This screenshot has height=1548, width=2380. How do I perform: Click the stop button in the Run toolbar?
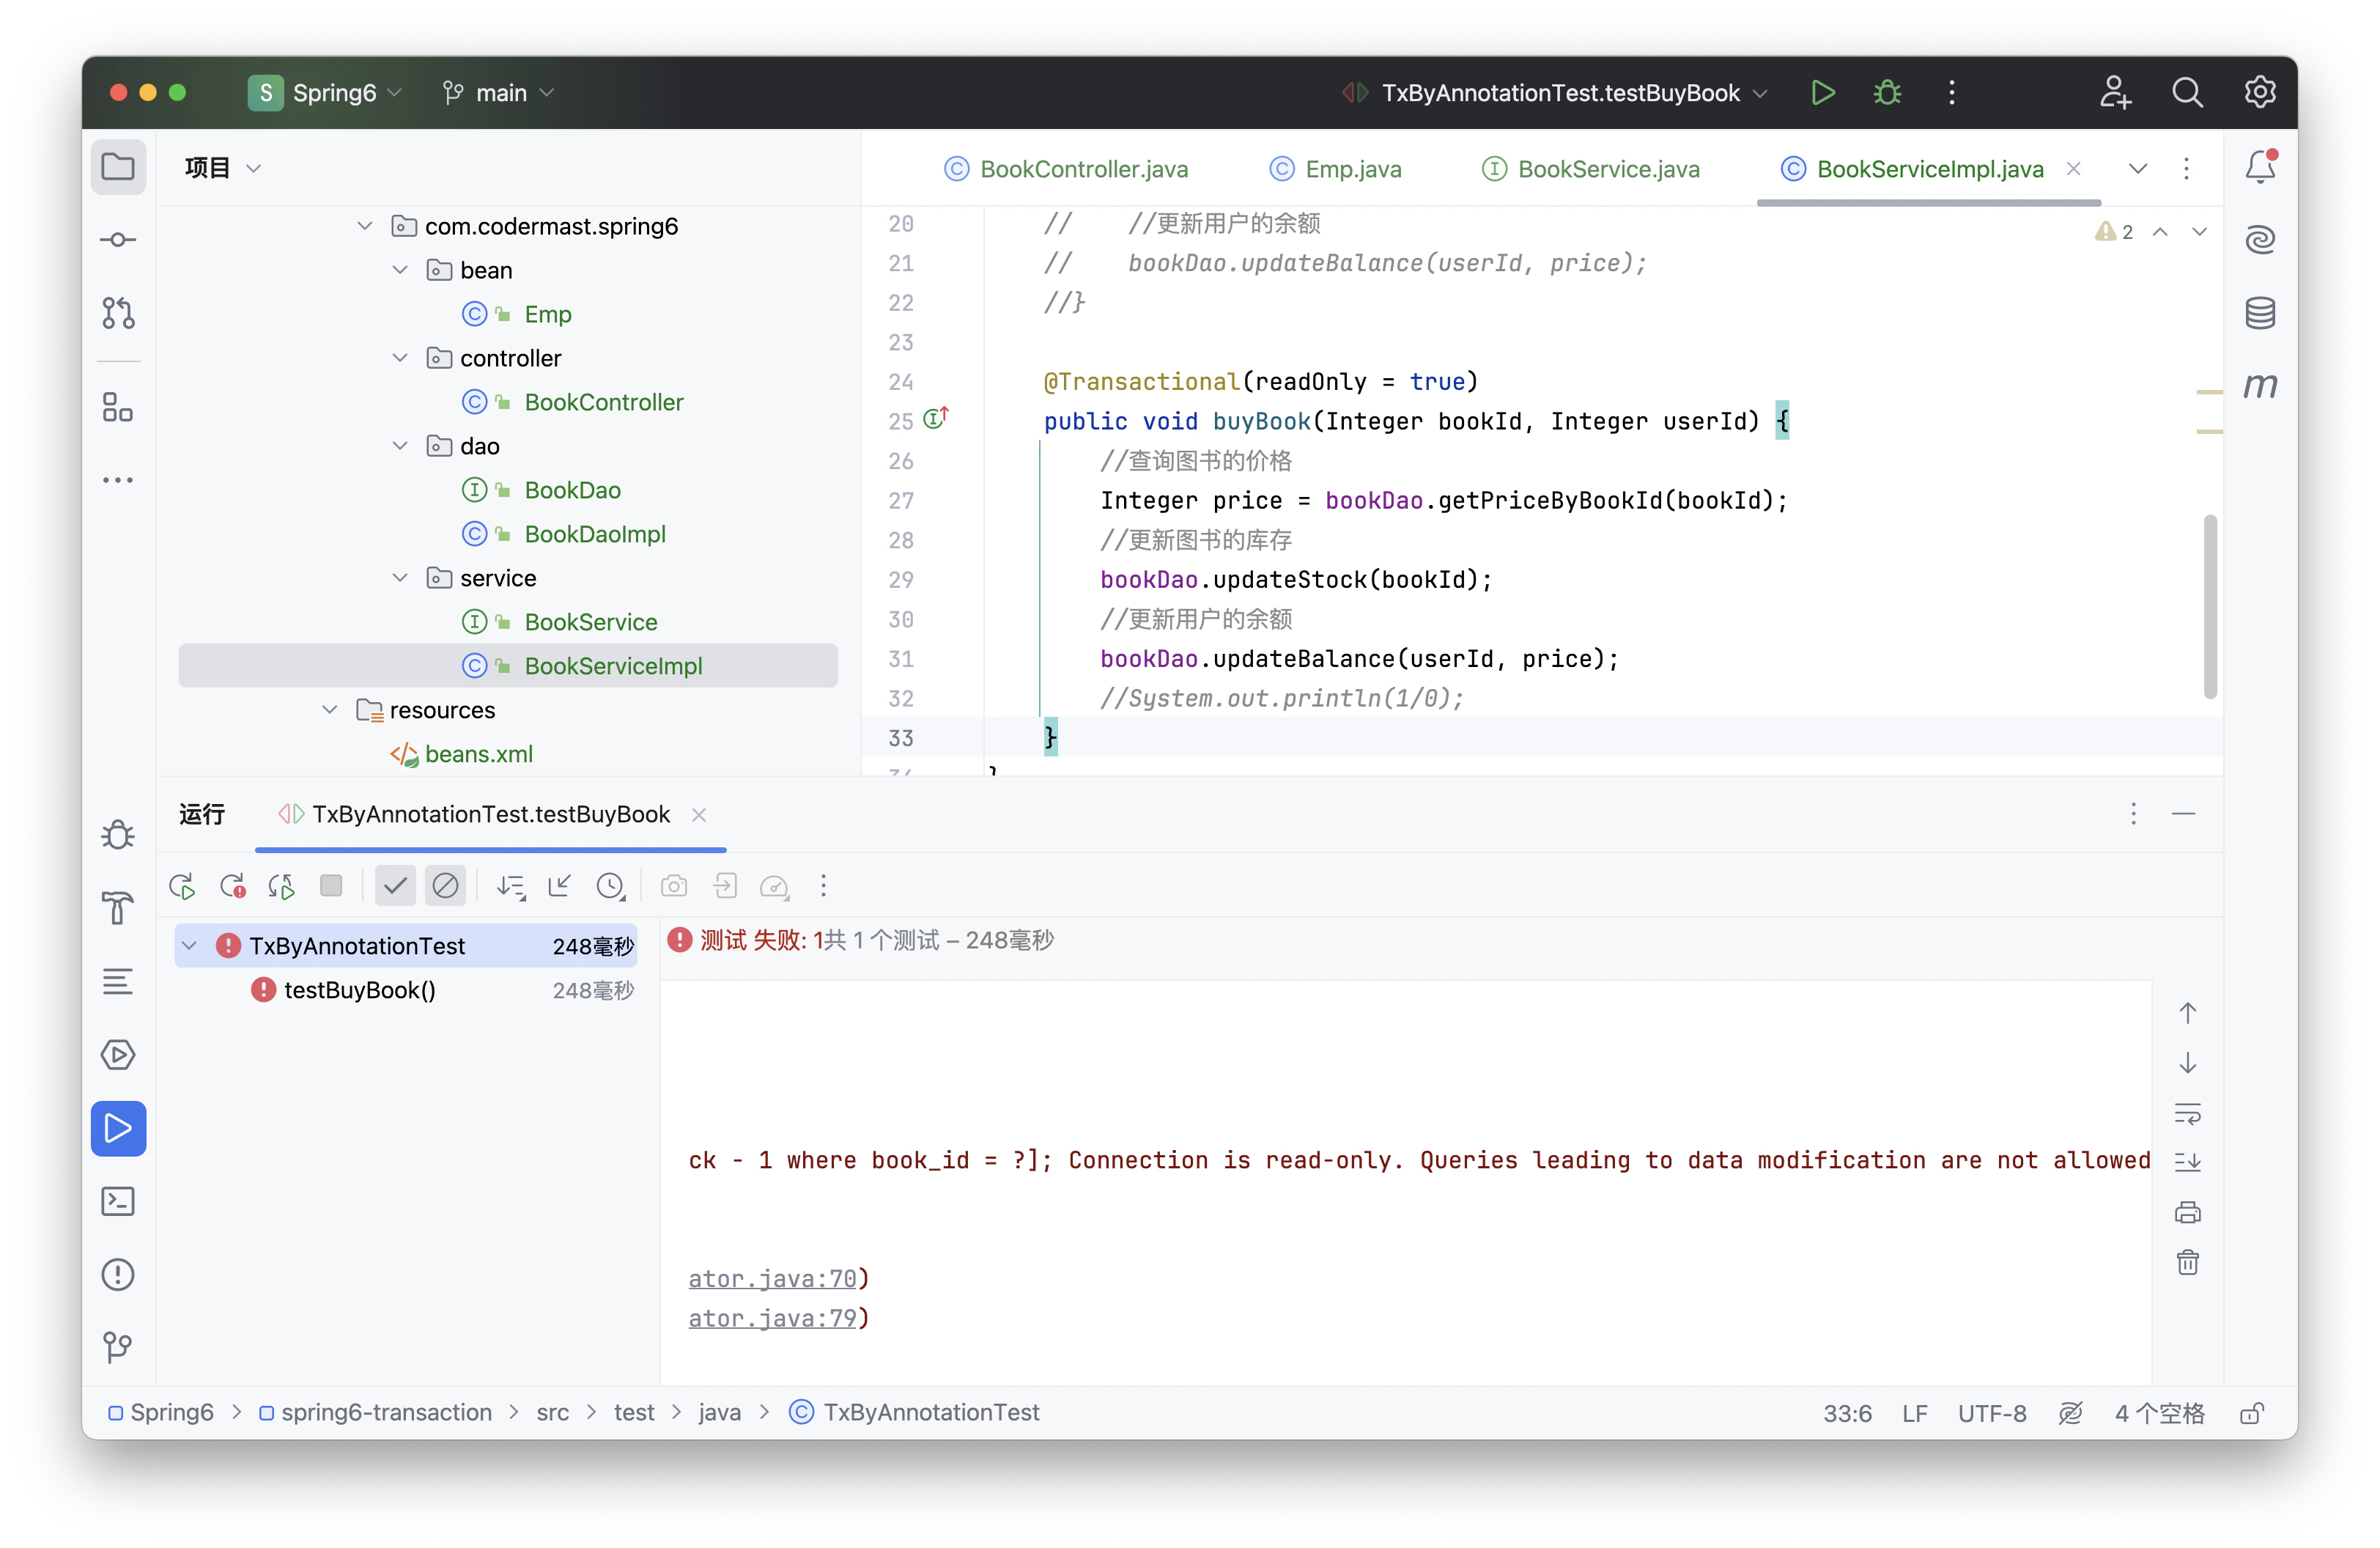tap(331, 886)
